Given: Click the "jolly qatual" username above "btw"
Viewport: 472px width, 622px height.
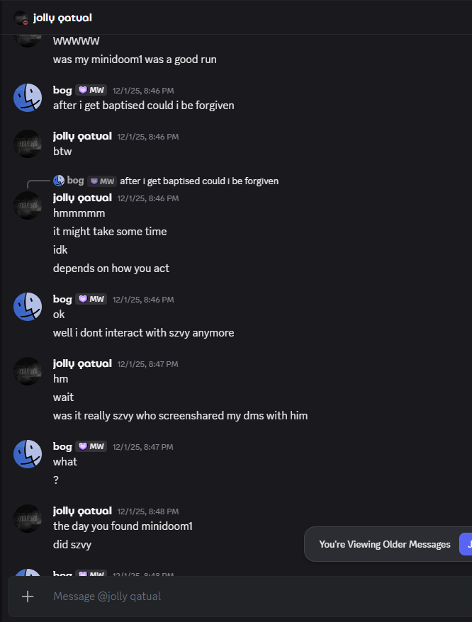Looking at the screenshot, I should 82,136.
